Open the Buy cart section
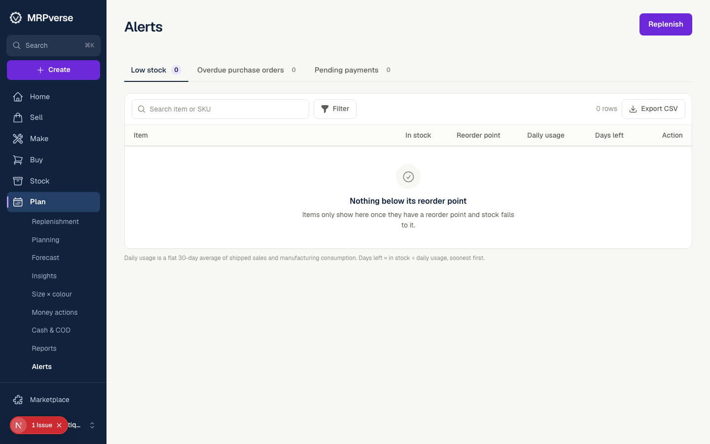The image size is (710, 444). (53, 160)
